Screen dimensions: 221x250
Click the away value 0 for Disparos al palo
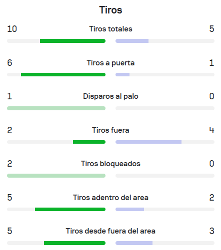click(x=211, y=96)
